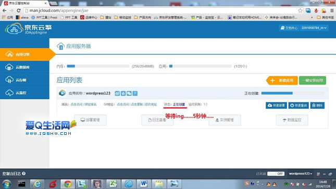Switch to the 部署管理 tab
Screen dimensions: 336x189
pyautogui.click(x=90, y=120)
